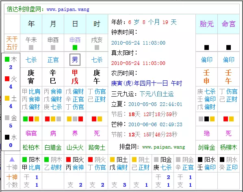Click the boxed 男 gender marker
The image size is (243, 192).
click(x=75, y=60)
